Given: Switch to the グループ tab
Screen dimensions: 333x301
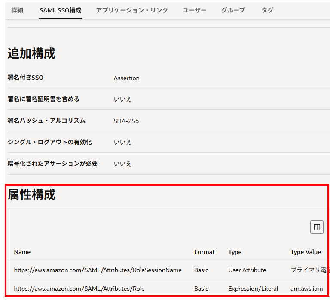Looking at the screenshot, I should [233, 10].
